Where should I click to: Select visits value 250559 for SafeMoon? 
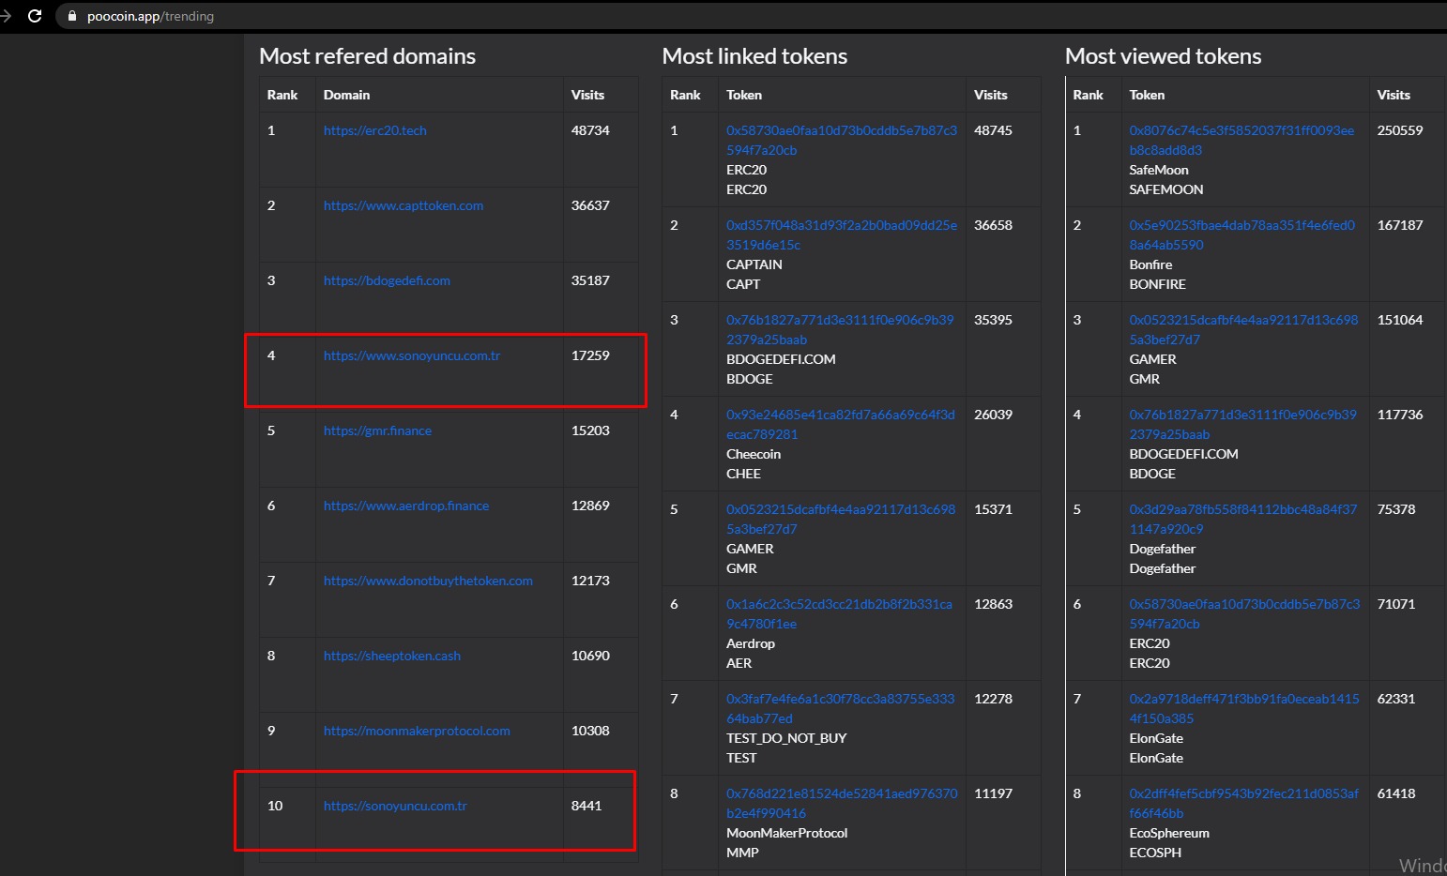tap(1399, 130)
